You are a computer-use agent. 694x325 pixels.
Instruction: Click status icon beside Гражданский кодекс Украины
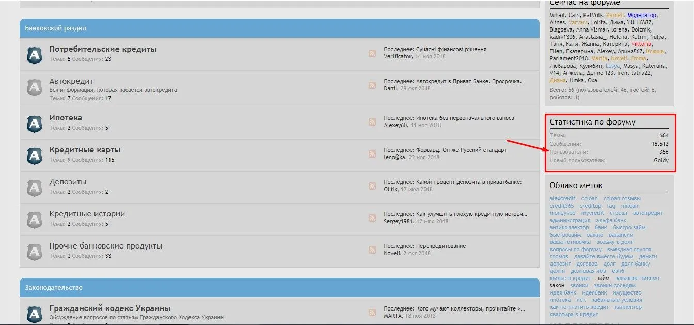[x=34, y=313]
